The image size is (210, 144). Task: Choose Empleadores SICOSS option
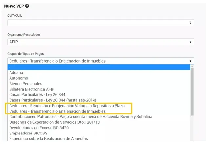tap(99, 133)
